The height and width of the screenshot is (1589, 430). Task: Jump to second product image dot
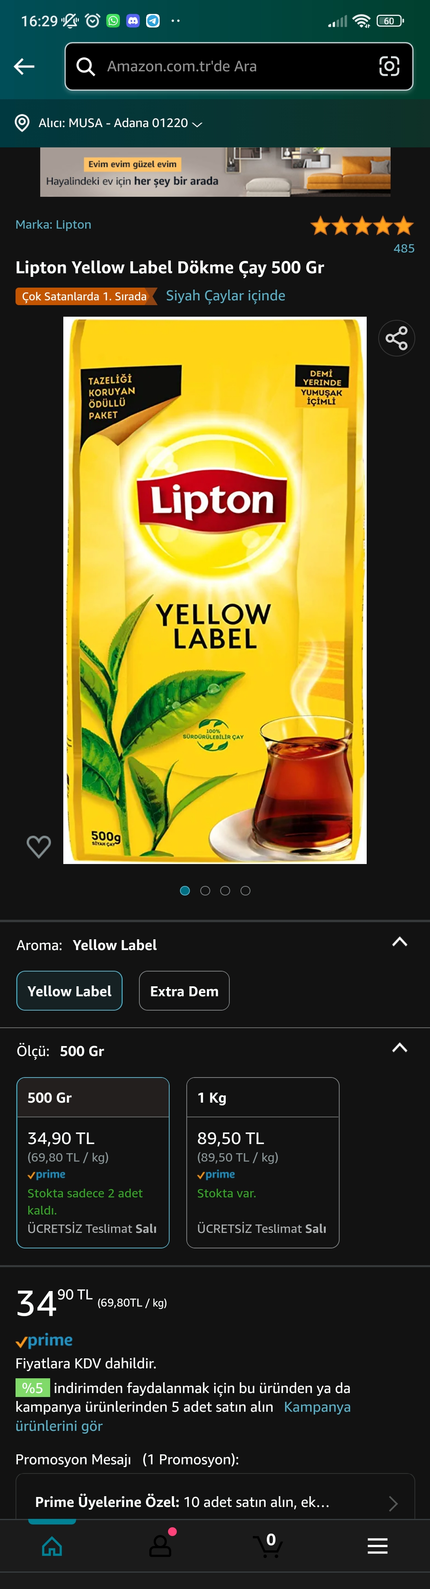click(x=205, y=890)
